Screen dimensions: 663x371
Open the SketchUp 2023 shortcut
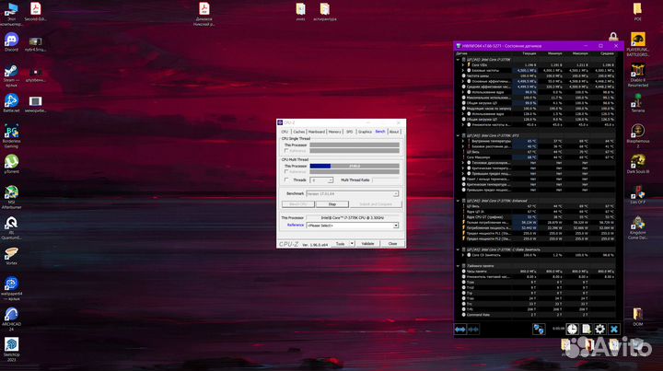click(11, 350)
